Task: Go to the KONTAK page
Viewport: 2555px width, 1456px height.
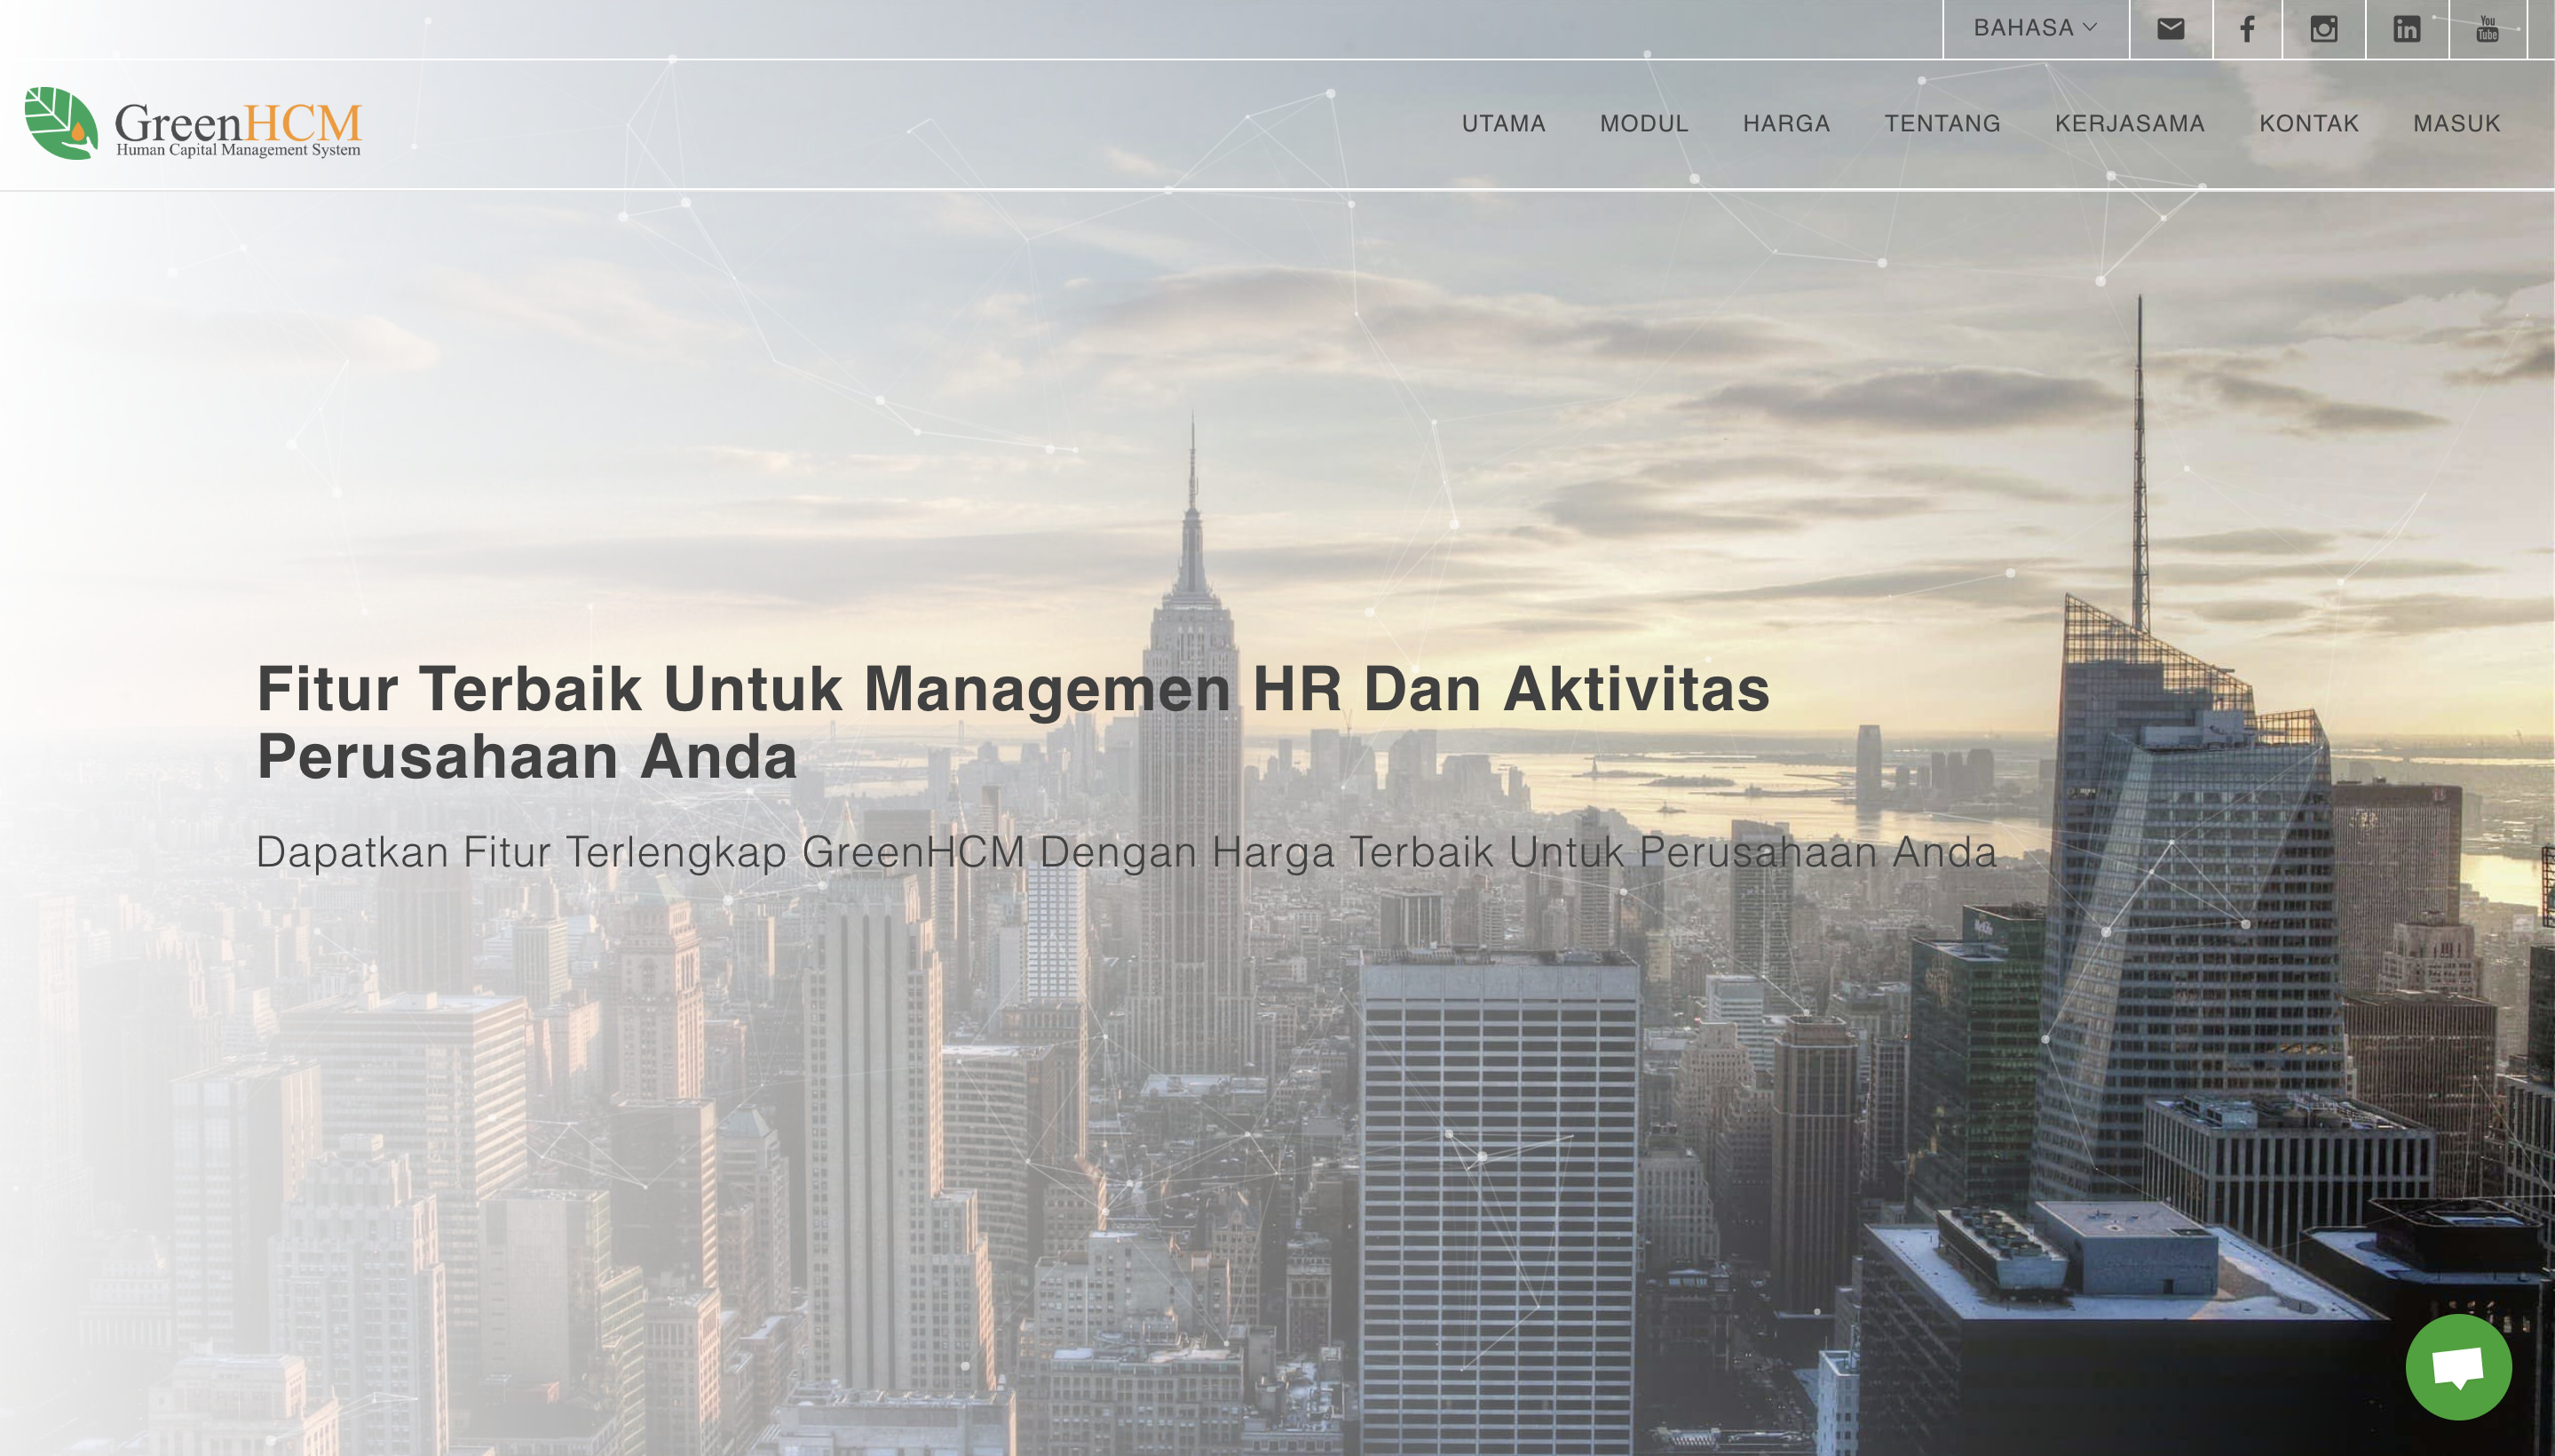Action: coord(2308,124)
